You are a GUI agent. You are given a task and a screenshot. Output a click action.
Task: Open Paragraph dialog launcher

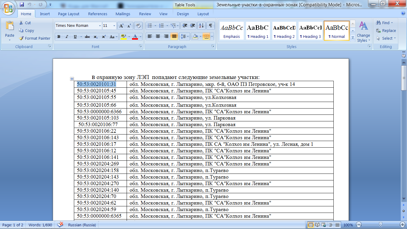[213, 46]
